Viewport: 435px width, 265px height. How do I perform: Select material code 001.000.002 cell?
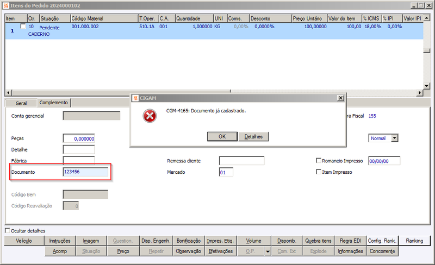tap(85, 27)
